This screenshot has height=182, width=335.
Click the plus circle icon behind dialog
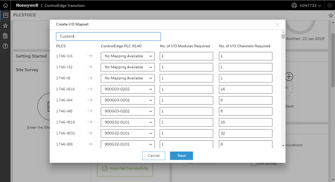(x=289, y=77)
